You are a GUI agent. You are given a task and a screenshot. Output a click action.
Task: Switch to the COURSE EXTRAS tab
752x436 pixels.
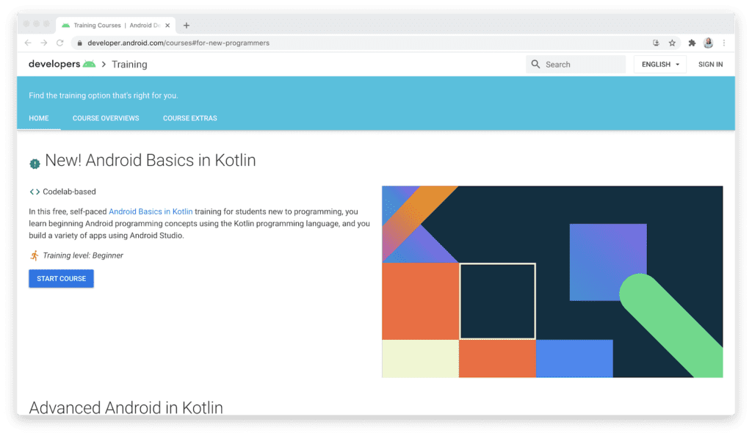click(x=190, y=118)
